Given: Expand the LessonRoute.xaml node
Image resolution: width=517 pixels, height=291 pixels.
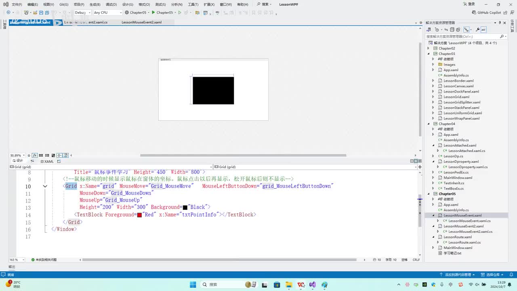Looking at the screenshot, I should coord(433,237).
